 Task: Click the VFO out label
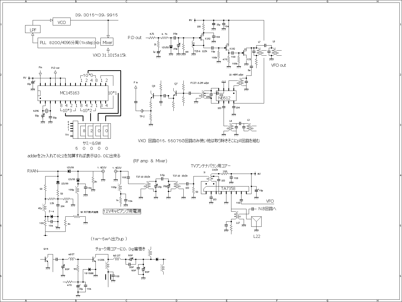click(x=278, y=65)
